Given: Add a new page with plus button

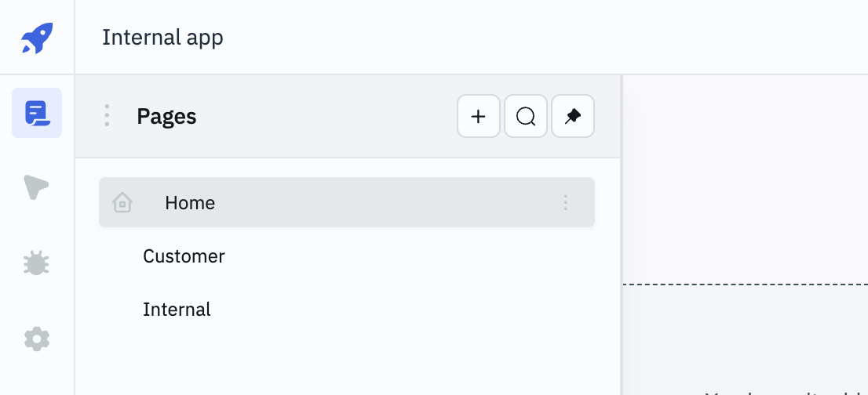Looking at the screenshot, I should point(479,117).
